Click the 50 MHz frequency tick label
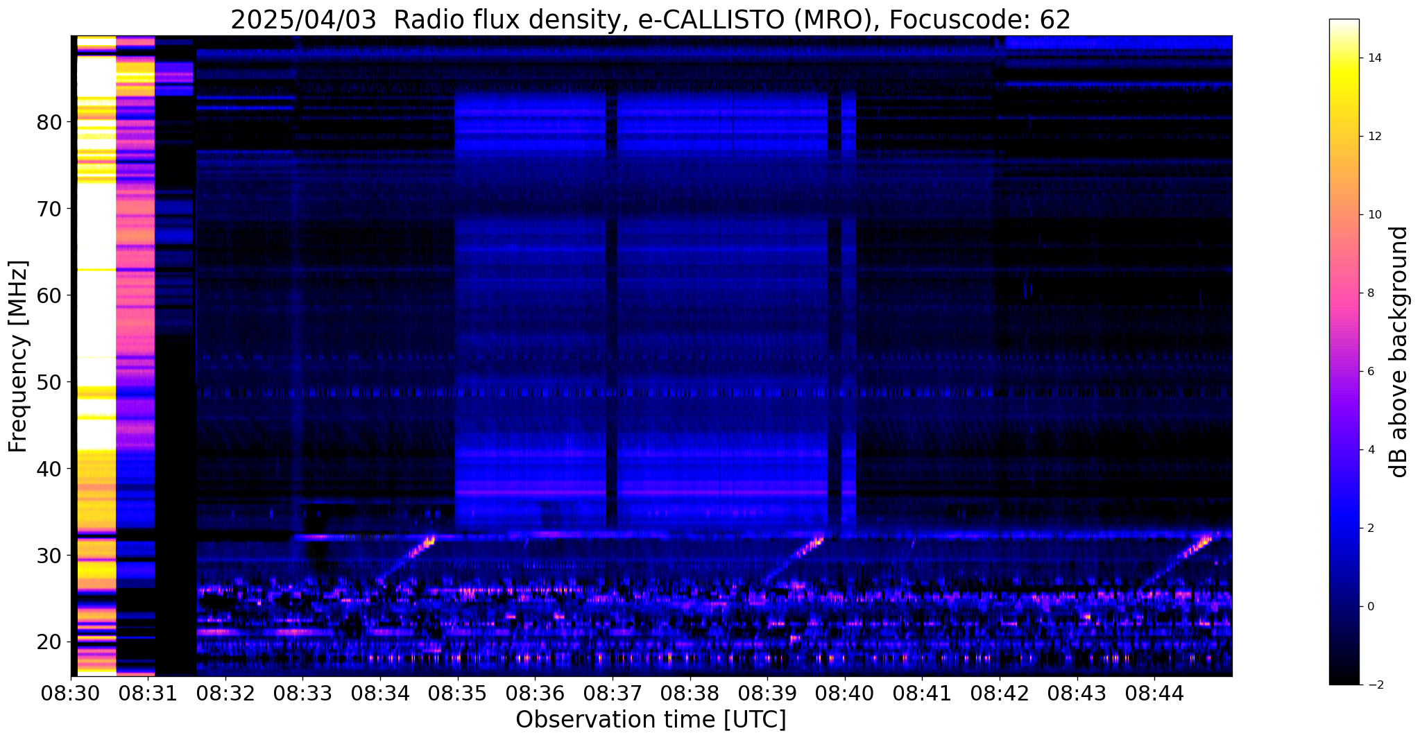1420x740 pixels. click(x=49, y=382)
